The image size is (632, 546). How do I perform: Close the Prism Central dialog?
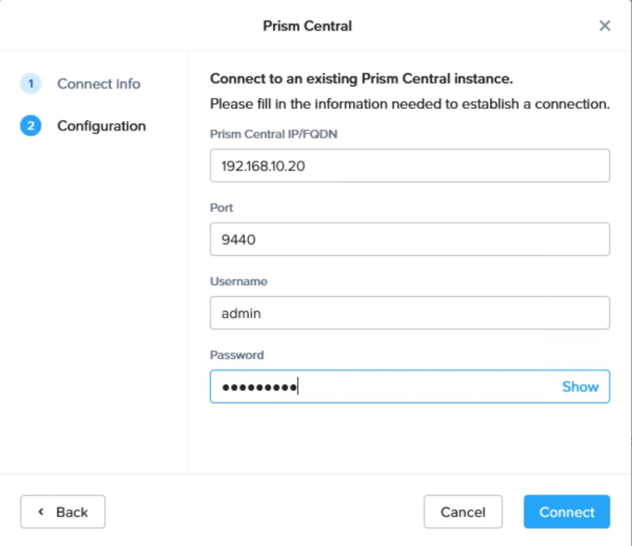coord(605,26)
